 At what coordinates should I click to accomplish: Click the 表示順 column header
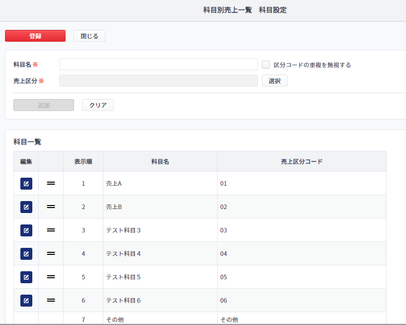(x=83, y=162)
